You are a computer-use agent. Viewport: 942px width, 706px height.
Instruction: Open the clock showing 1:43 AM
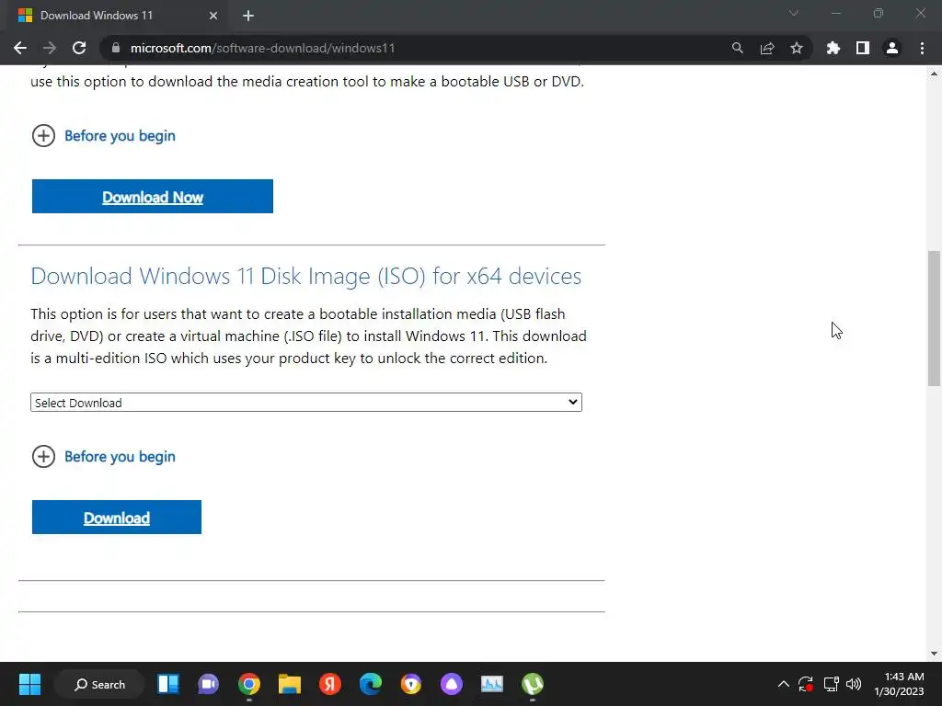pyautogui.click(x=899, y=684)
